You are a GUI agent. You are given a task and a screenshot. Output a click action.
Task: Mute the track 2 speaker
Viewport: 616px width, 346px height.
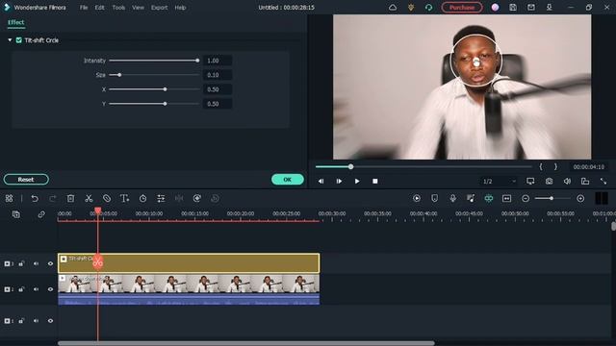click(x=36, y=289)
